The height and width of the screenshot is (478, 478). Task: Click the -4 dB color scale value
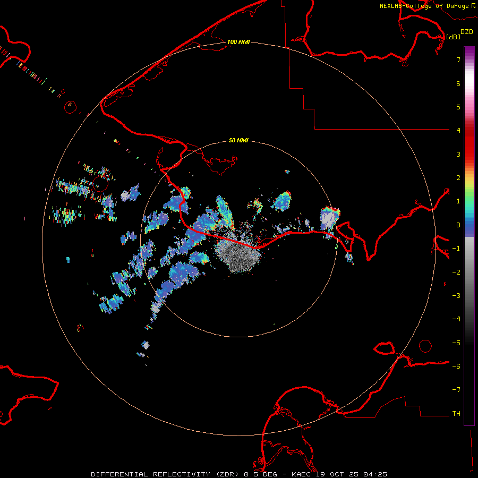456,319
